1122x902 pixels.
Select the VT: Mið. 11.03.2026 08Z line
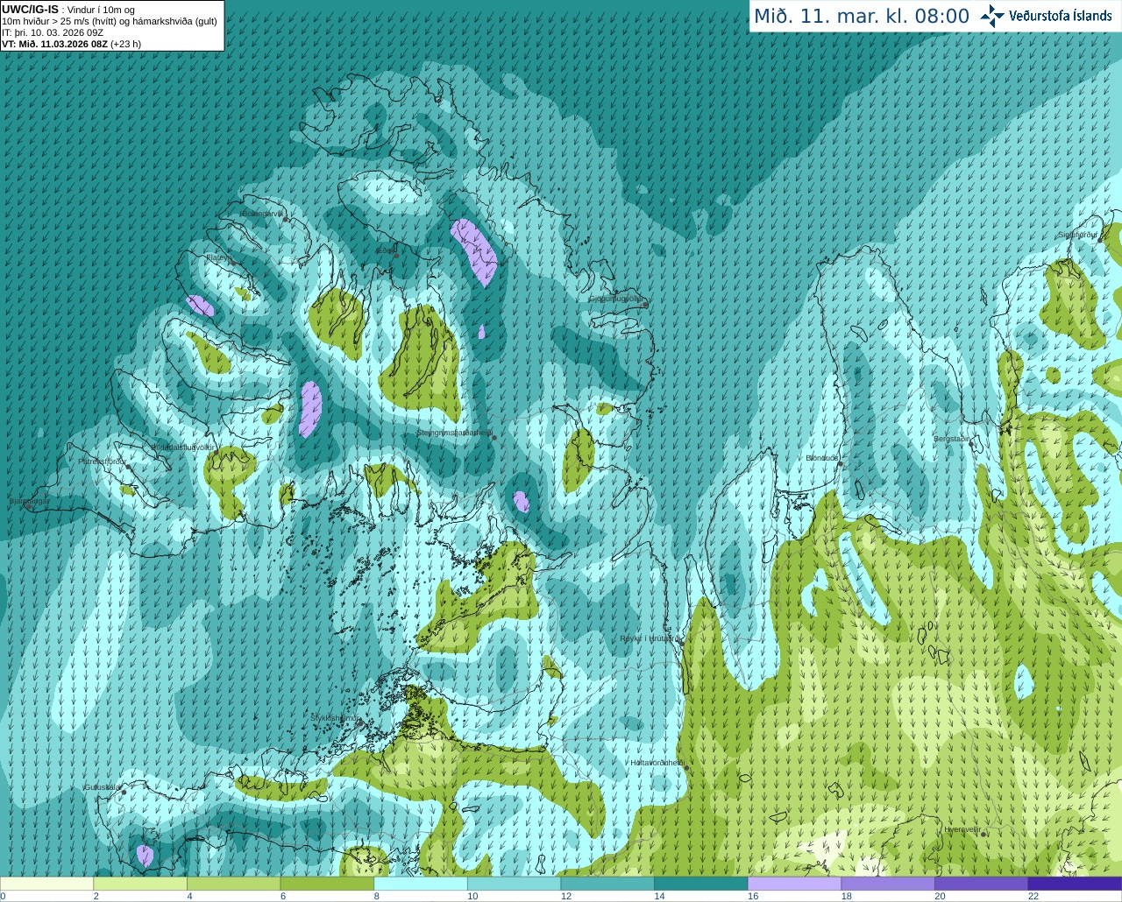[x=54, y=44]
